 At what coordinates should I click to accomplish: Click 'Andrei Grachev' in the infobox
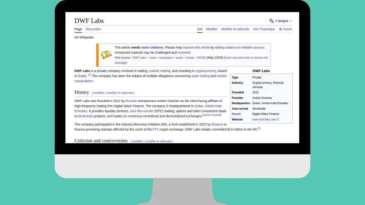[262, 98]
